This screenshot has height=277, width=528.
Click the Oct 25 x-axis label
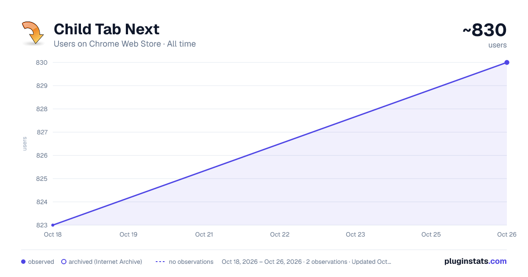[431, 234]
